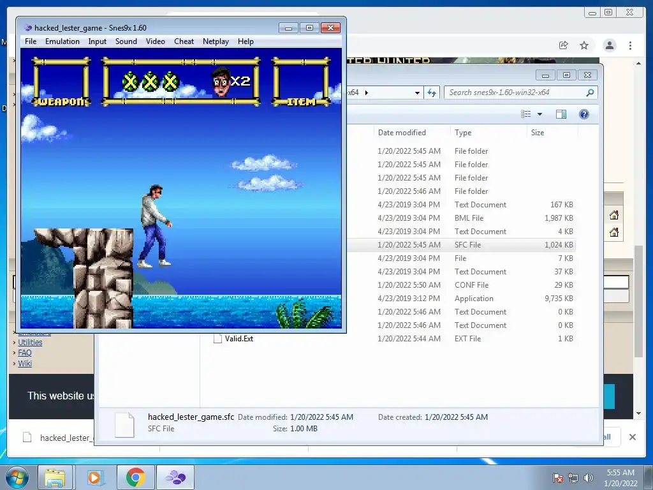Open the Windows Start menu
This screenshot has width=653, height=490.
coord(17,477)
